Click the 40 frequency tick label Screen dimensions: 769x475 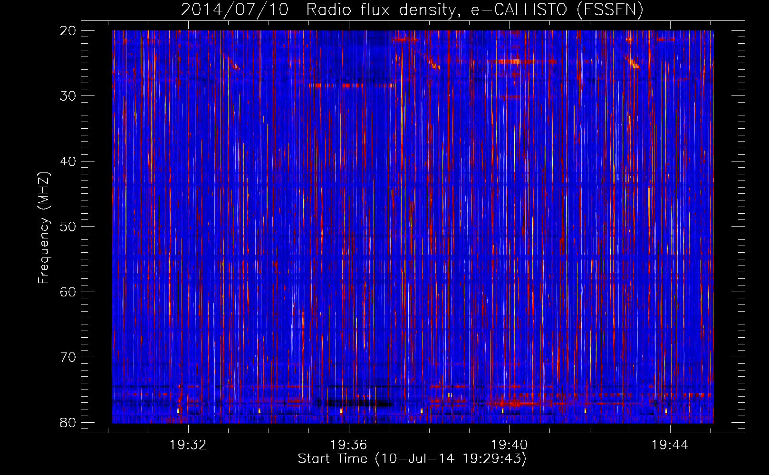click(68, 161)
